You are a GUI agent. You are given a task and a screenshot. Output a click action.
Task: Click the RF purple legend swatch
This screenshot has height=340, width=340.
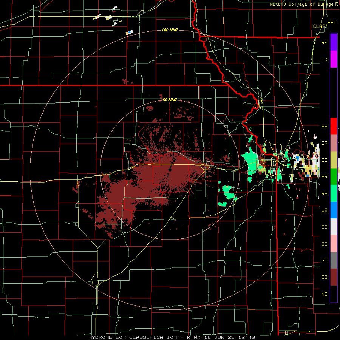coord(334,42)
